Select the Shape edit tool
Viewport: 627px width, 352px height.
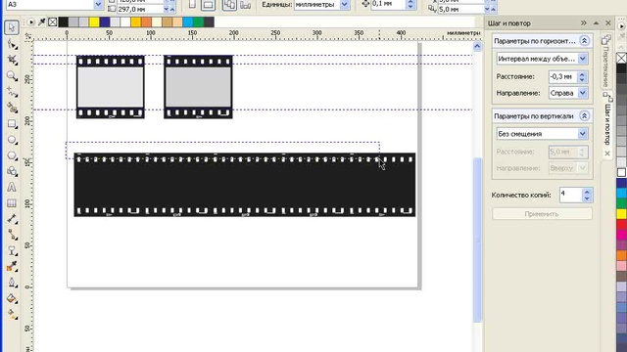[x=12, y=44]
